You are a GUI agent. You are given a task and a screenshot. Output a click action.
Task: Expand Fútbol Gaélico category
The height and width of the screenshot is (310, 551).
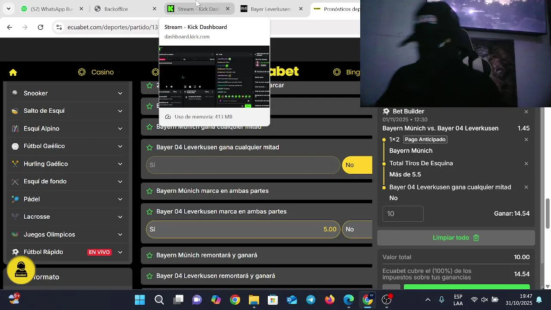click(120, 146)
